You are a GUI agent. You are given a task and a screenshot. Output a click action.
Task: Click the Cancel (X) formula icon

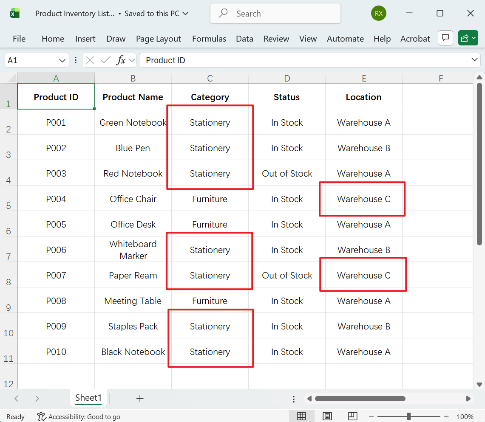click(90, 60)
